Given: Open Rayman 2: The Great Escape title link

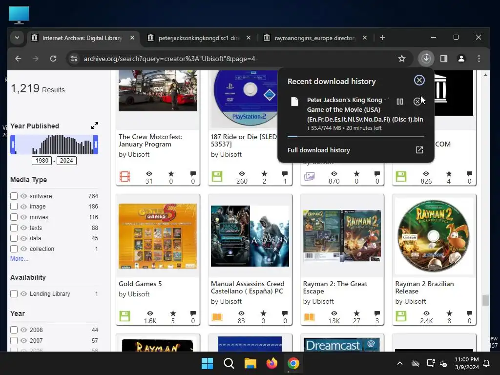Looking at the screenshot, I should click(x=335, y=287).
